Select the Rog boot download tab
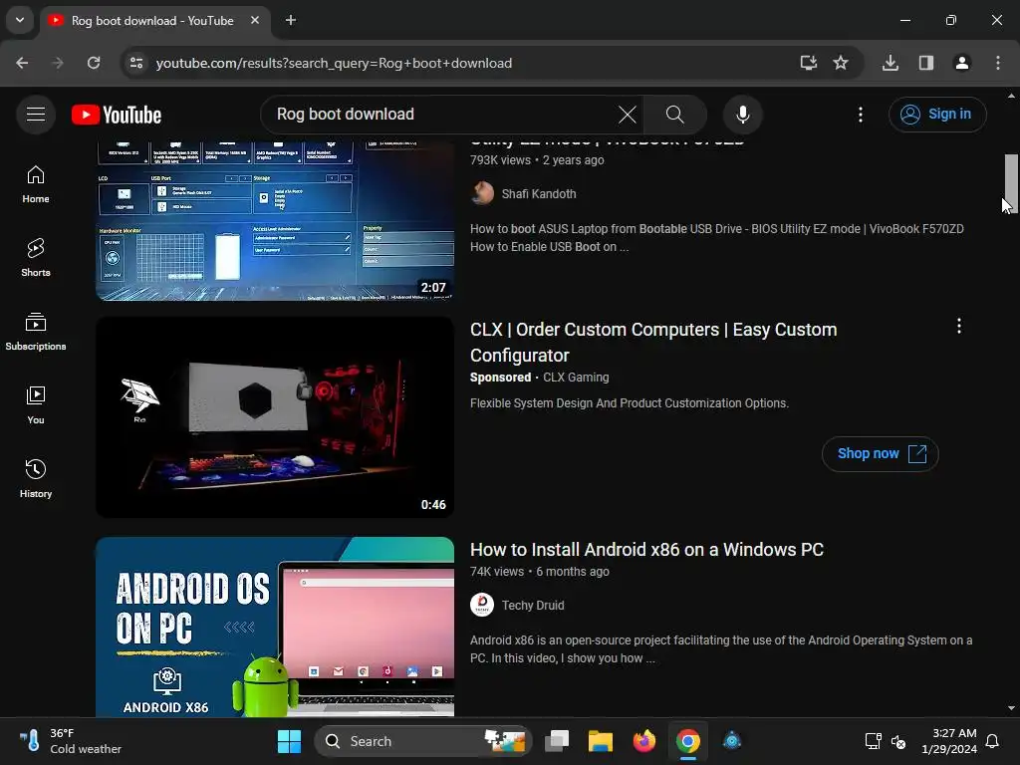Viewport: 1020px width, 765px height. click(153, 21)
